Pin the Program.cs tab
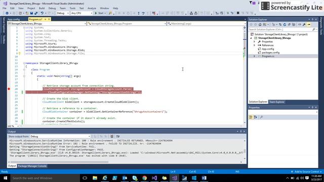 click(x=45, y=19)
